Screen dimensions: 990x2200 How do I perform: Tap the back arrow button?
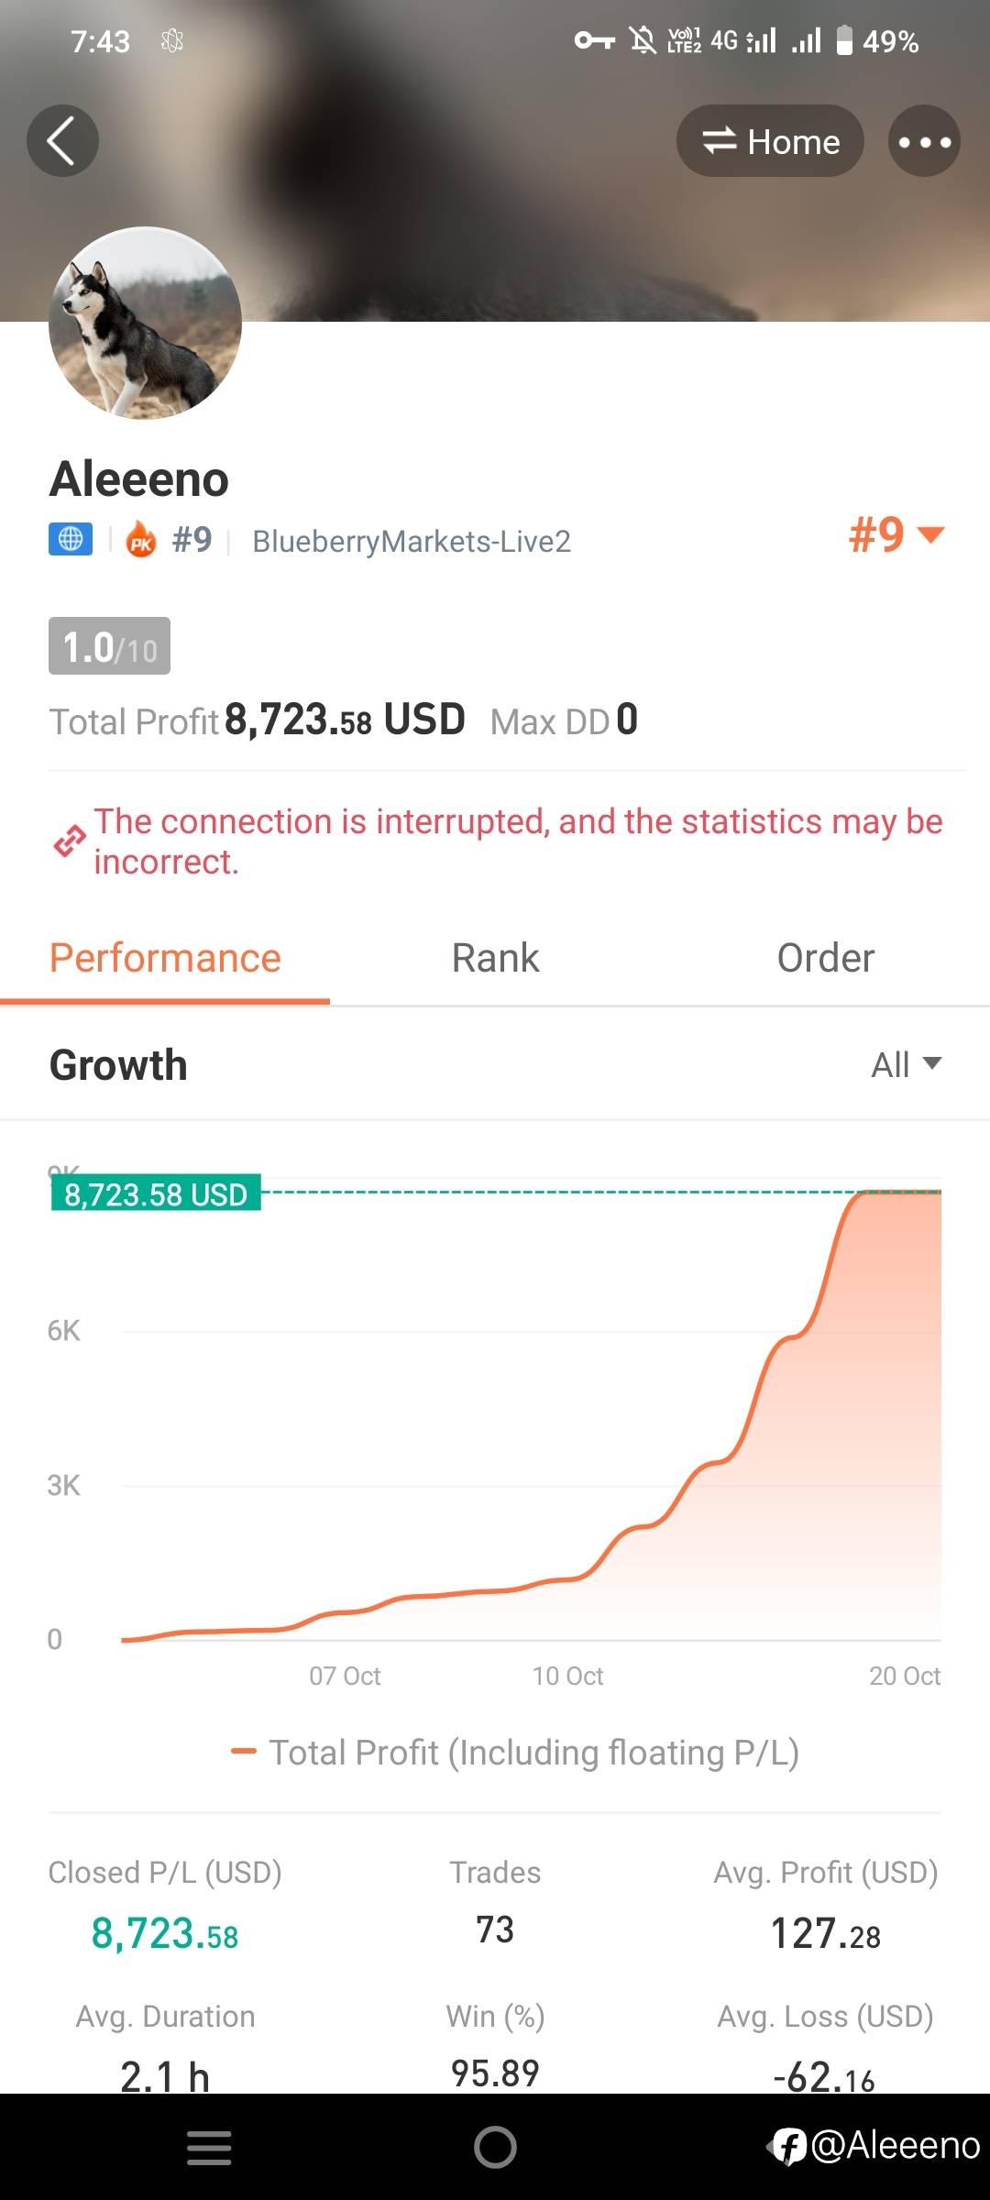(x=62, y=141)
